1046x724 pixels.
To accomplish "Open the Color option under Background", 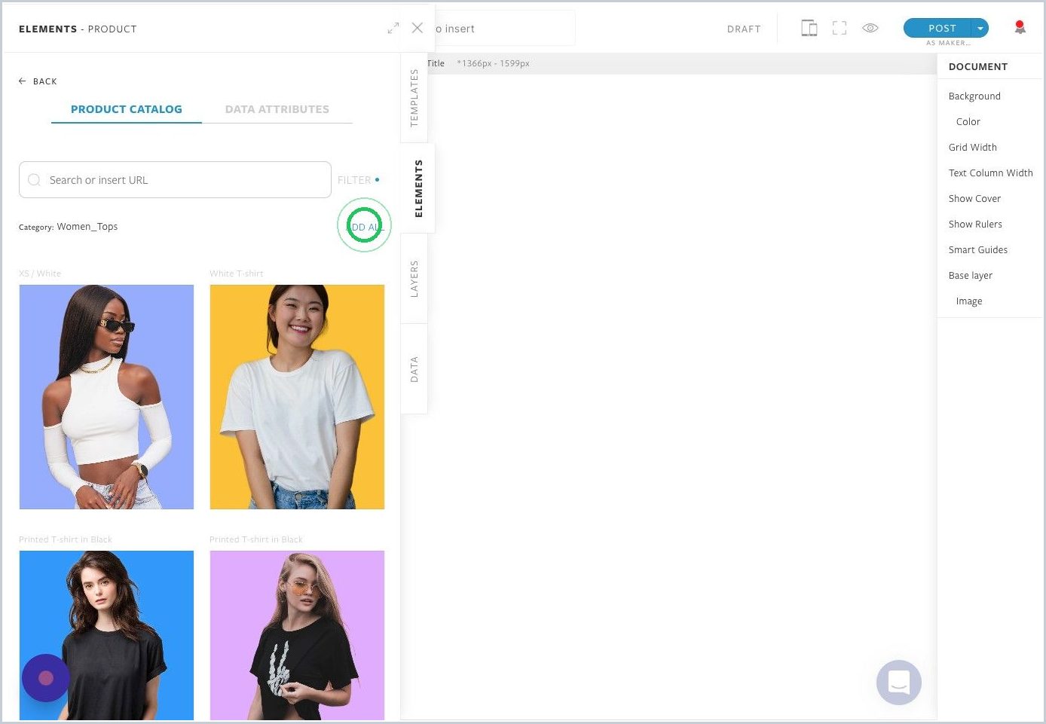I will tap(968, 122).
